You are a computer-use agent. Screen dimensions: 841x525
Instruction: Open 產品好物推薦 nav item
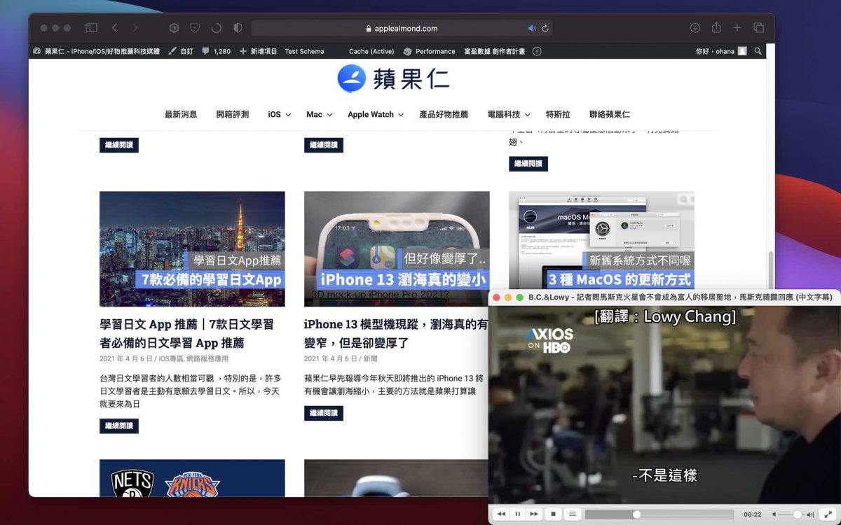444,114
